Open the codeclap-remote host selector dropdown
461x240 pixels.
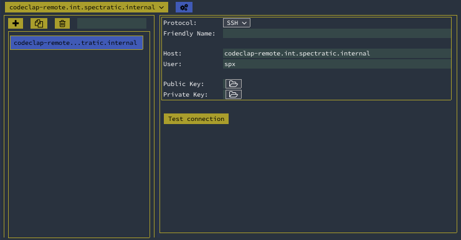[x=87, y=7]
